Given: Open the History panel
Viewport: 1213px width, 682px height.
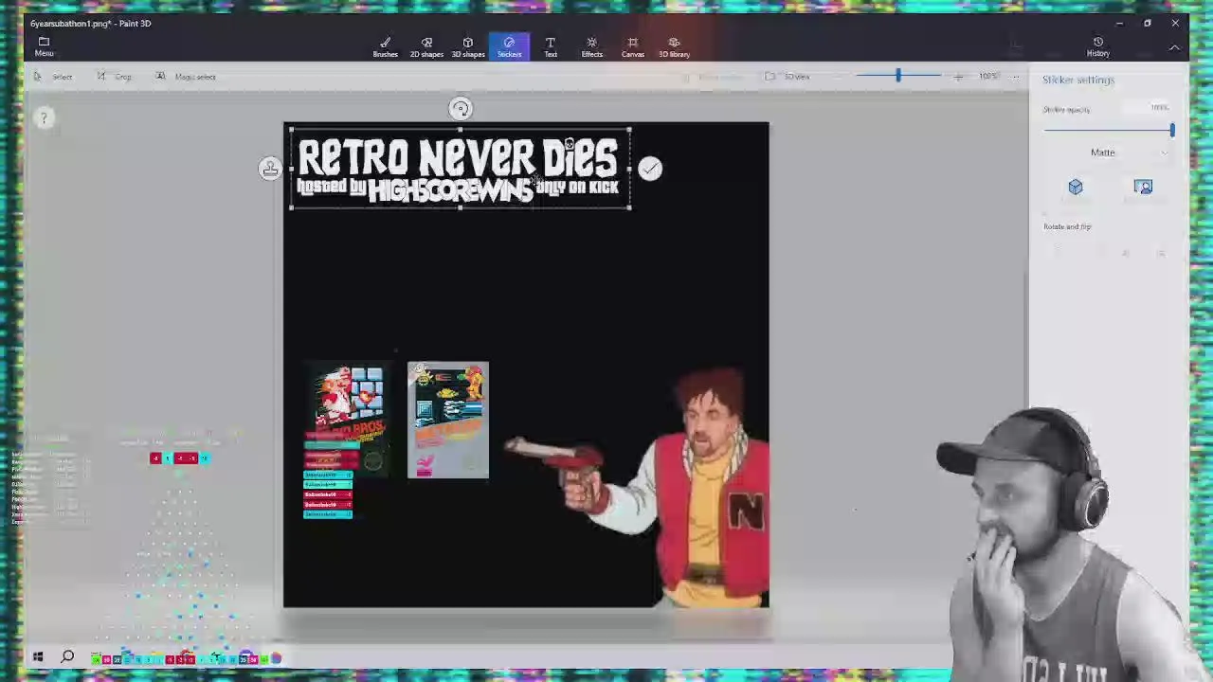Looking at the screenshot, I should 1097,46.
